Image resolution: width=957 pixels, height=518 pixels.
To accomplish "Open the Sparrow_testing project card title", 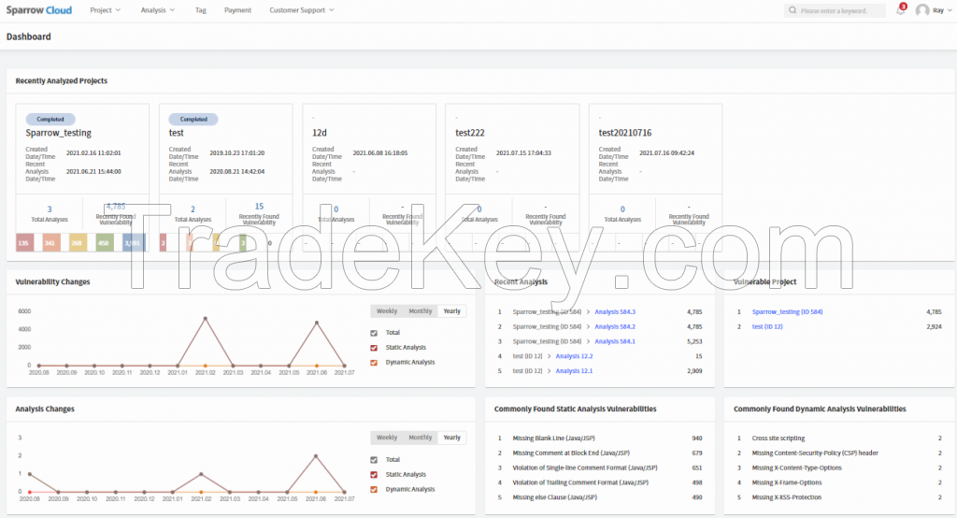I will tap(59, 133).
